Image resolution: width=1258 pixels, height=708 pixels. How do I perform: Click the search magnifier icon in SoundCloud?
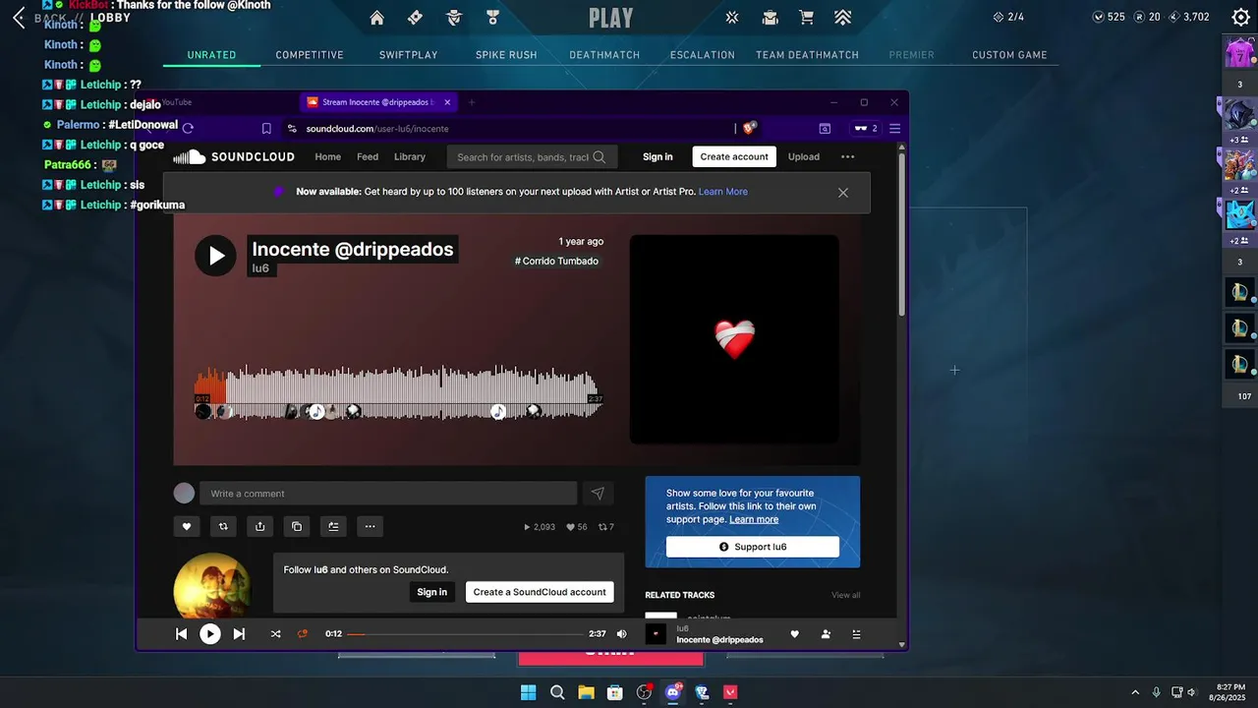pos(600,156)
